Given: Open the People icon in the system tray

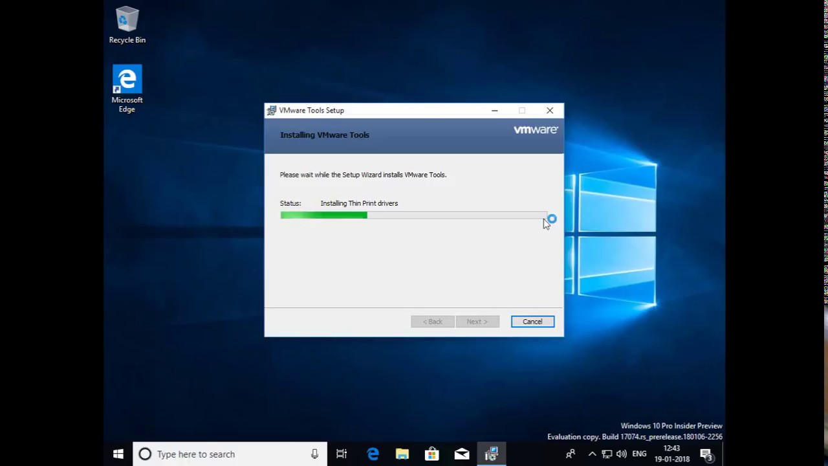Looking at the screenshot, I should (x=571, y=454).
